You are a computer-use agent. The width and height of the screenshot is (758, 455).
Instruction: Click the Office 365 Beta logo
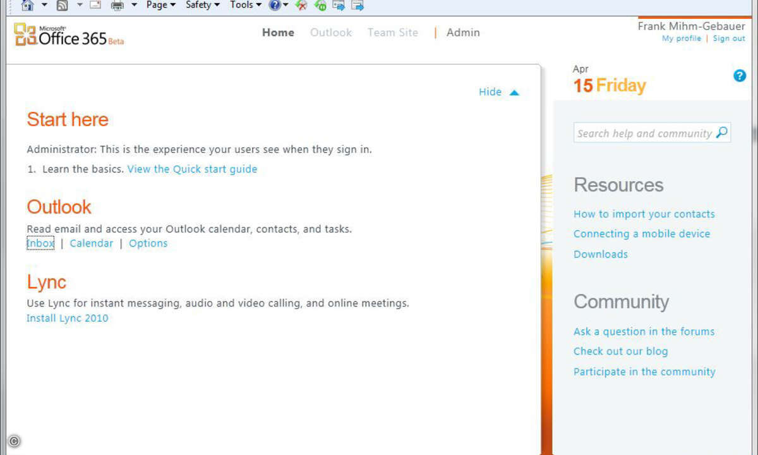pos(69,35)
